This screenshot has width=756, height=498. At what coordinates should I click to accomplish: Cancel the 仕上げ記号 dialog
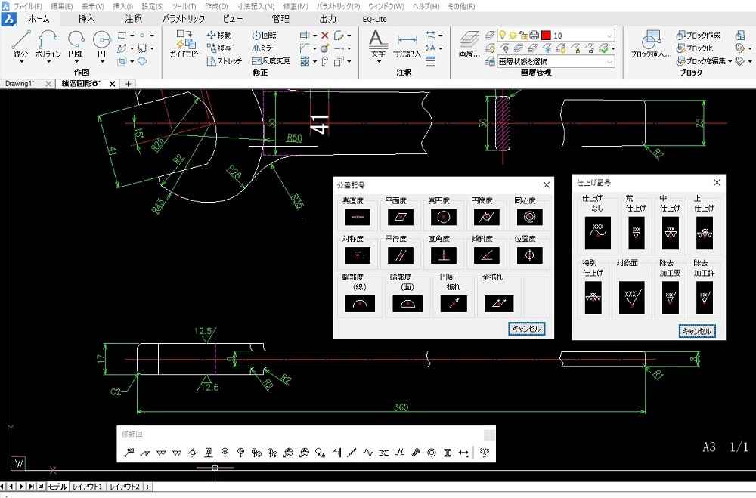click(697, 331)
